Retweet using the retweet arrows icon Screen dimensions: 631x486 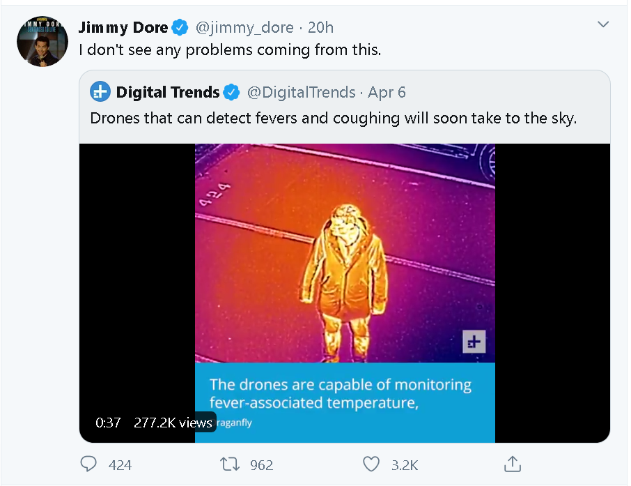click(230, 464)
